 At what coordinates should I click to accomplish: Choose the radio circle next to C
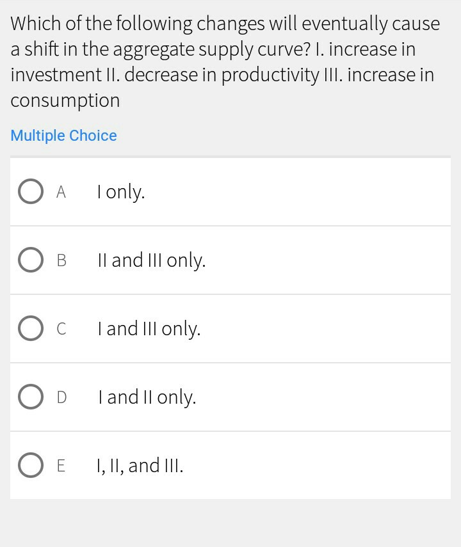point(30,328)
